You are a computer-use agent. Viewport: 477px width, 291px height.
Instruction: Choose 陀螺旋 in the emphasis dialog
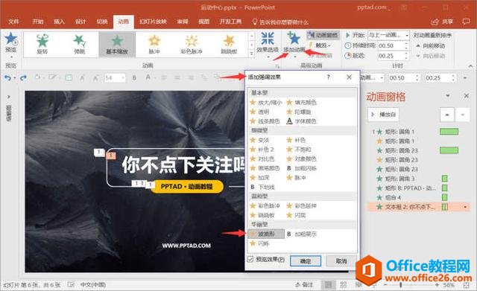299,112
